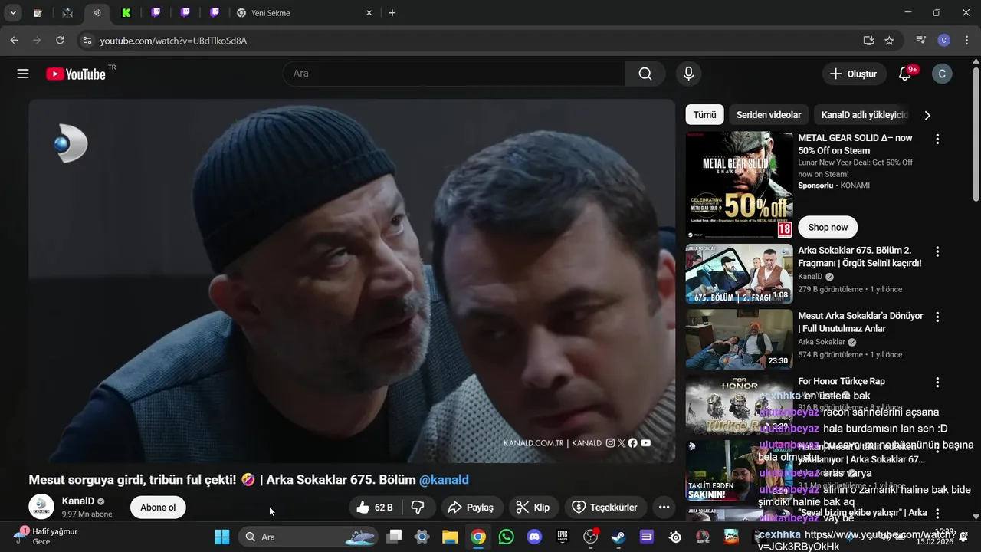This screenshot has height=552, width=981.
Task: Show more filter chips with the arrow
Action: click(927, 115)
